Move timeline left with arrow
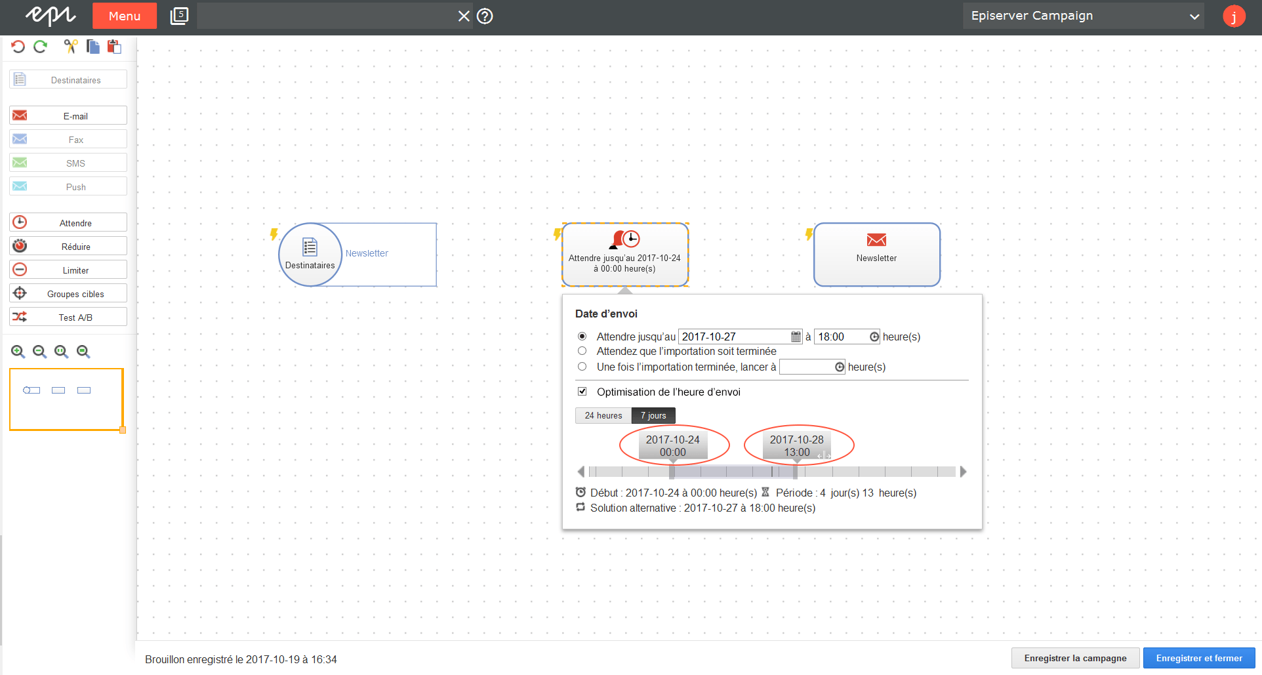 coord(581,472)
